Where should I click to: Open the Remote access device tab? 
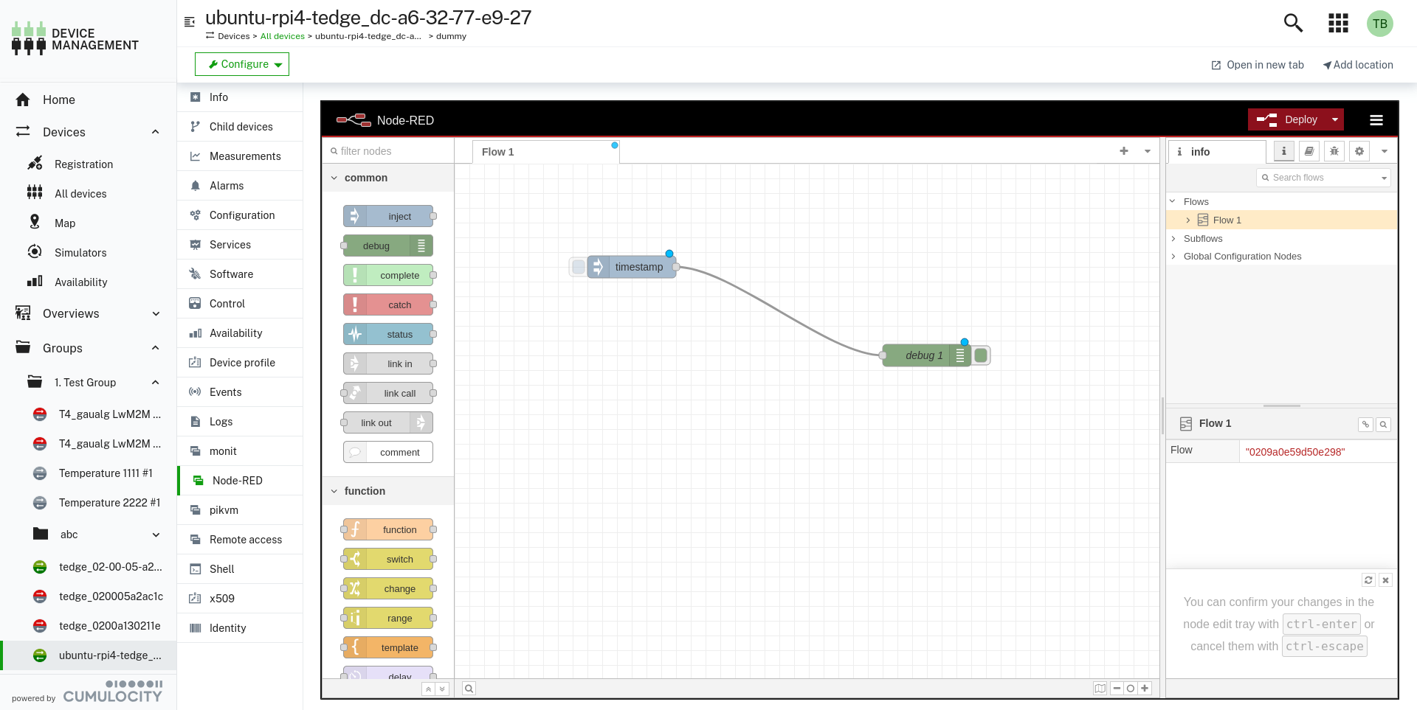point(240,540)
